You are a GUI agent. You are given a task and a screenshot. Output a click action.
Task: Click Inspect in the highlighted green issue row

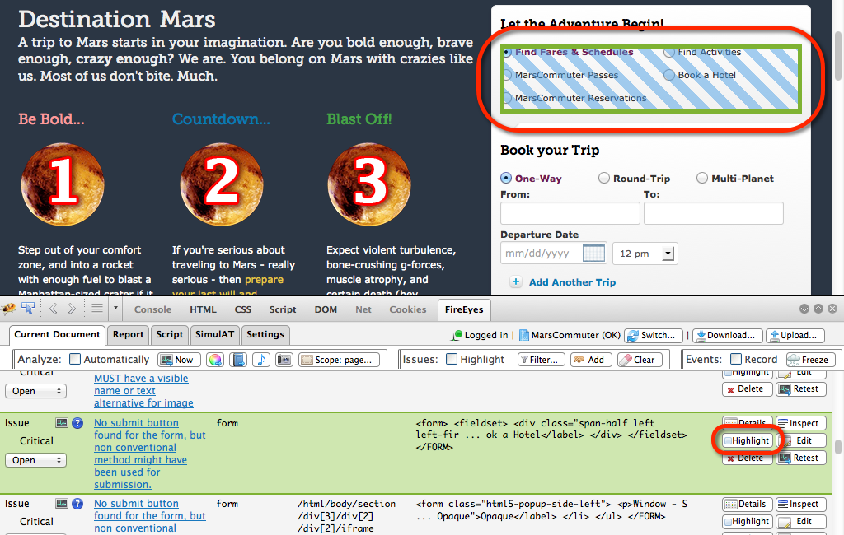click(801, 423)
